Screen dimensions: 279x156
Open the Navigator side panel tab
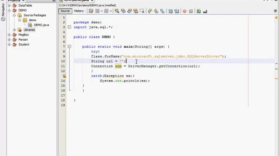click(3, 12)
